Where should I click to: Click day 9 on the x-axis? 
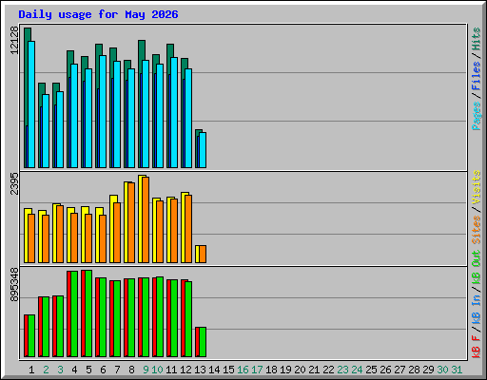point(146,370)
